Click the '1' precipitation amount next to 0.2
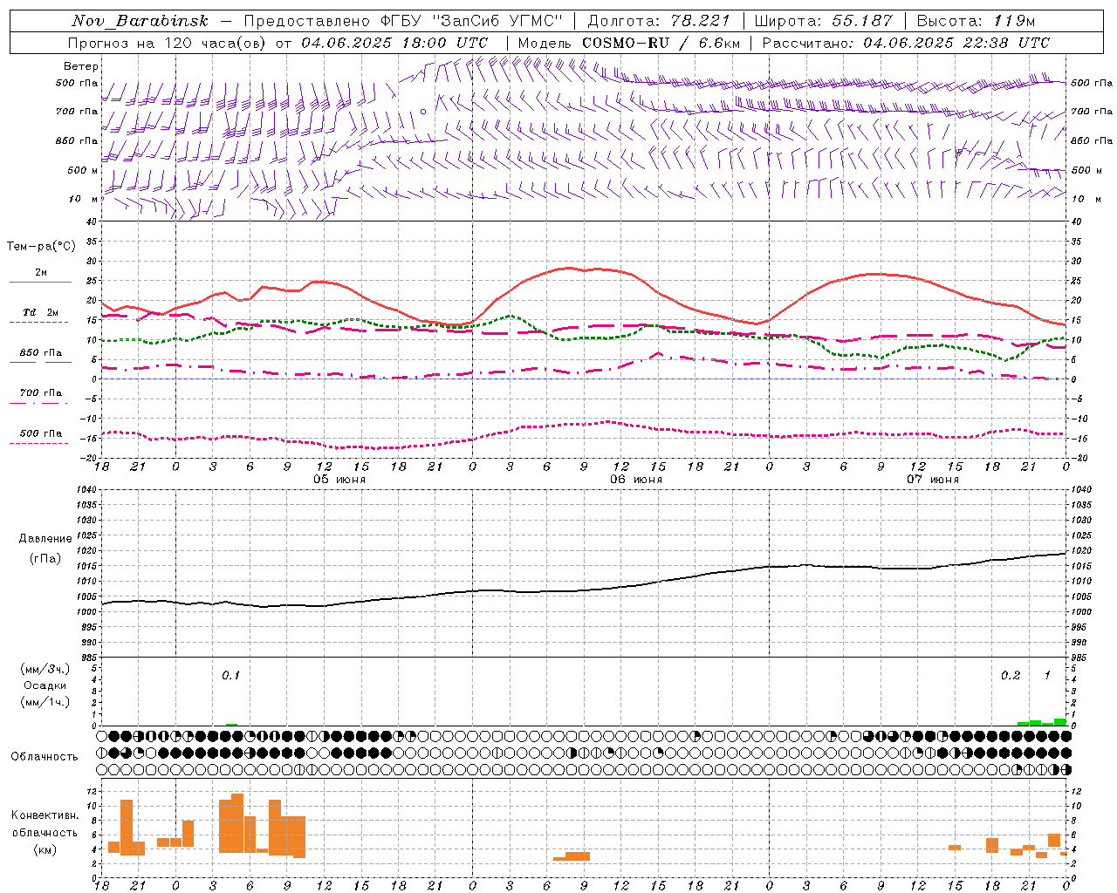Image resolution: width=1117 pixels, height=893 pixels. point(1047,675)
